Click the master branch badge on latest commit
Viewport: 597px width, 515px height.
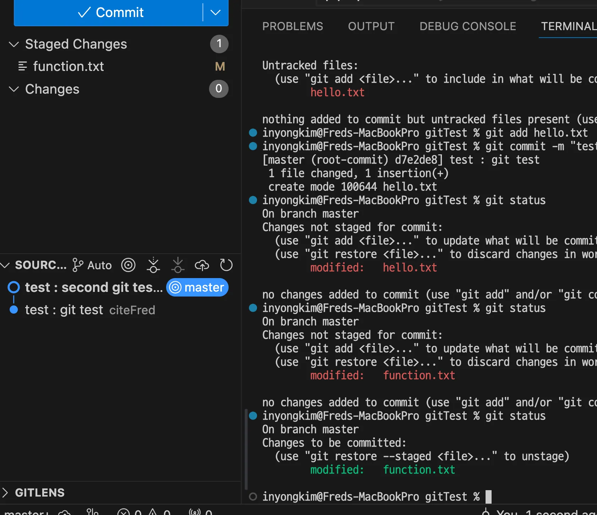[197, 287]
